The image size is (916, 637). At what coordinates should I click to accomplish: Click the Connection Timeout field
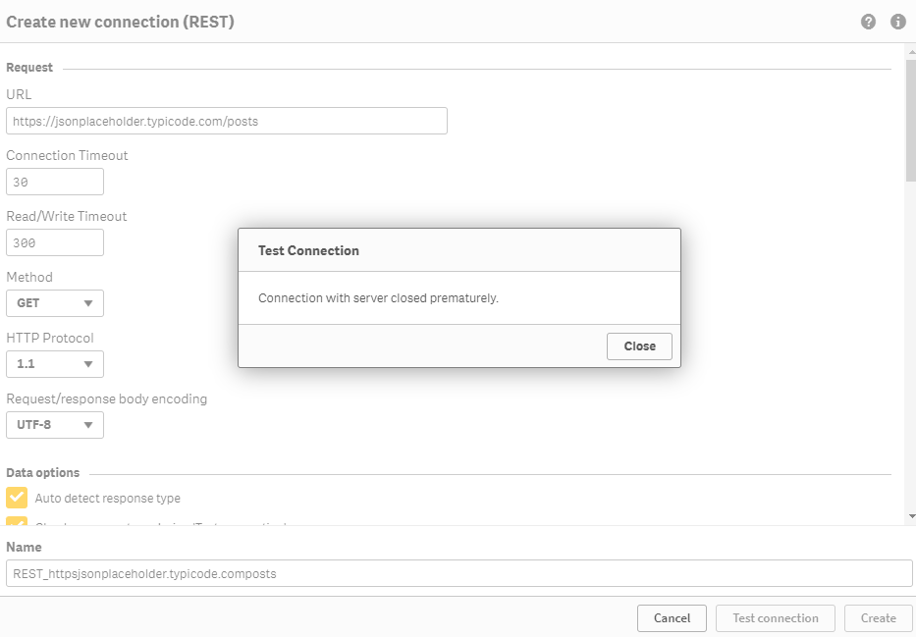[x=55, y=182]
